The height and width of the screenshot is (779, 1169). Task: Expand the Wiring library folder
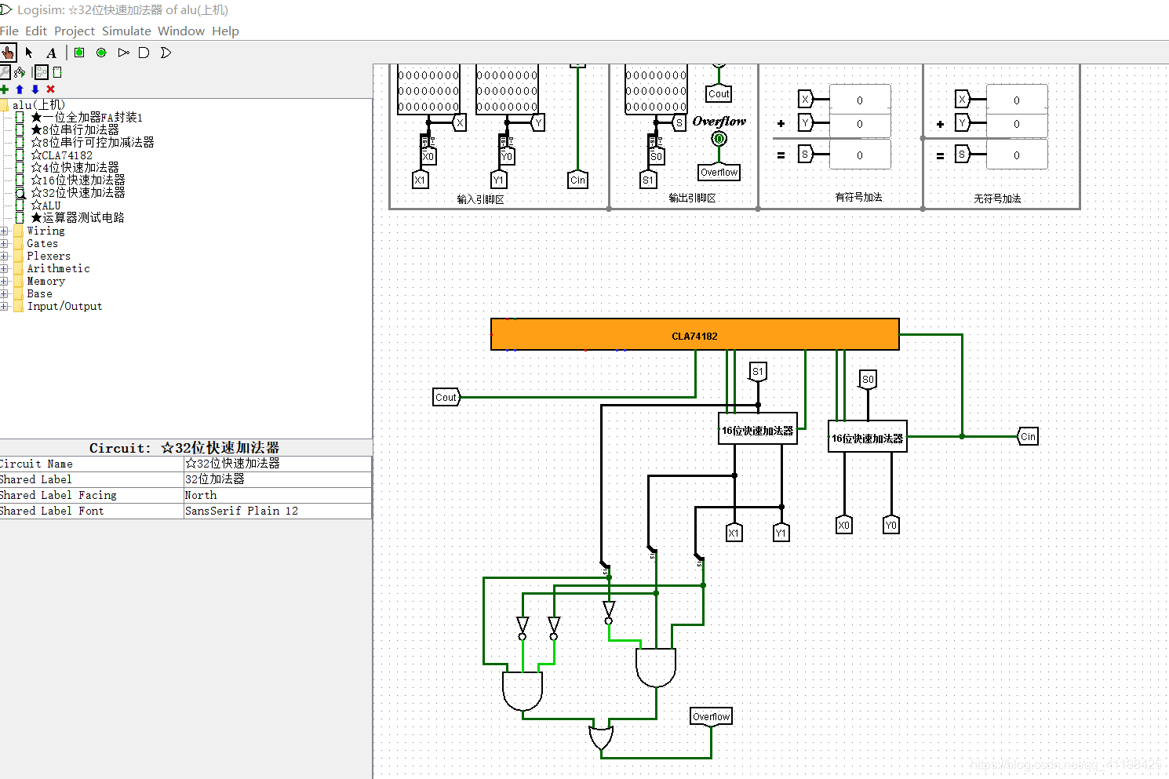tap(4, 231)
